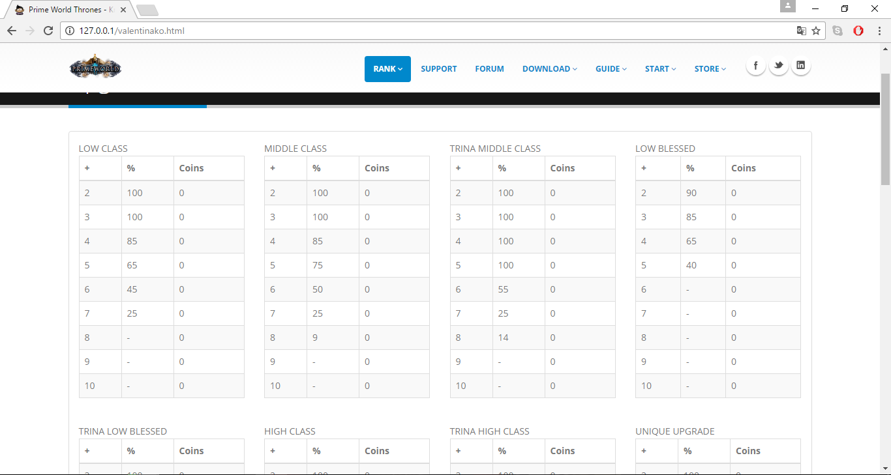Open a new browser tab
Viewport: 891px width, 475px height.
[147, 10]
